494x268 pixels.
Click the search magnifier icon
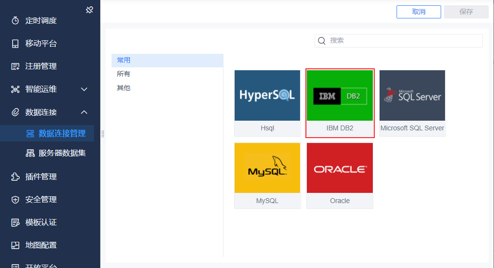coord(322,41)
